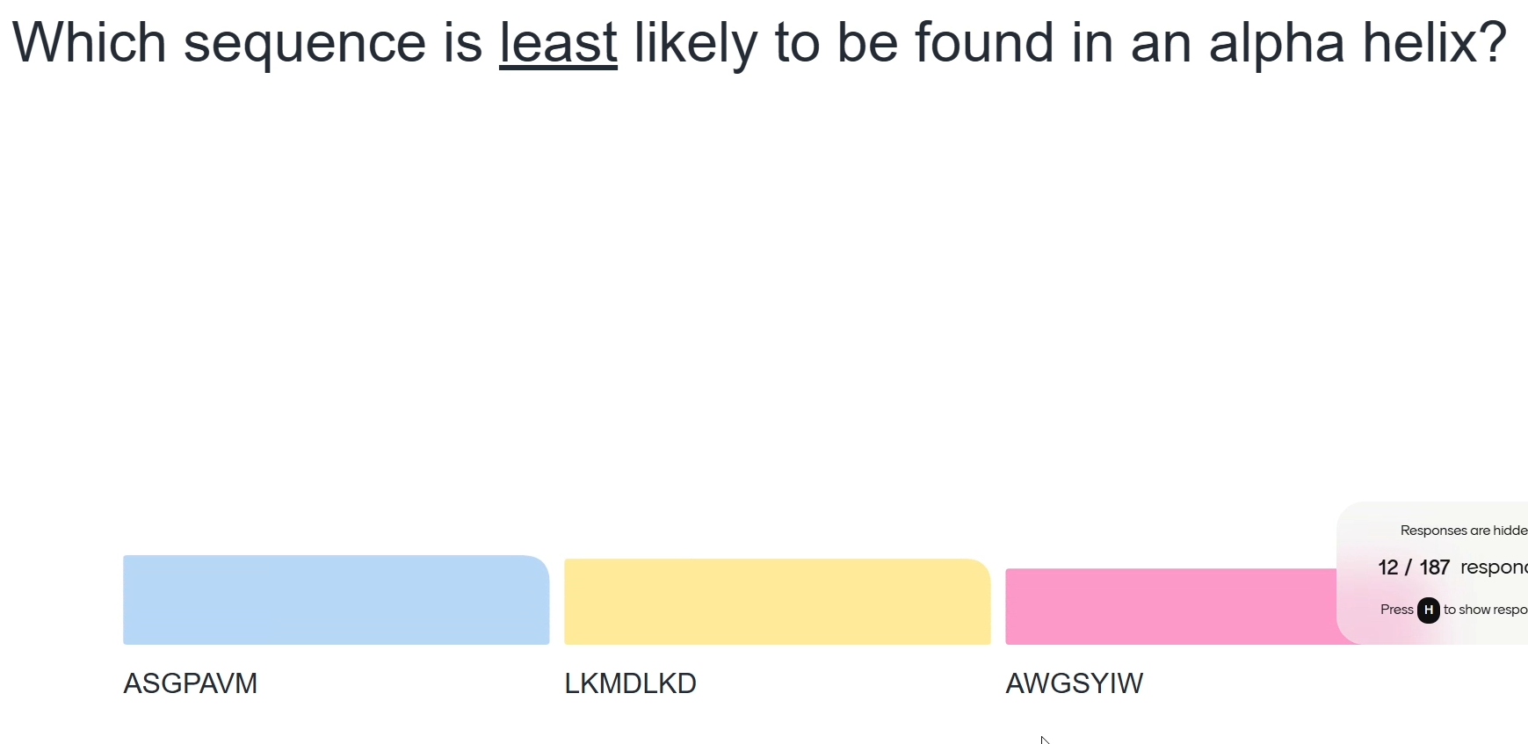Click the LKMDLKD answer label

630,683
